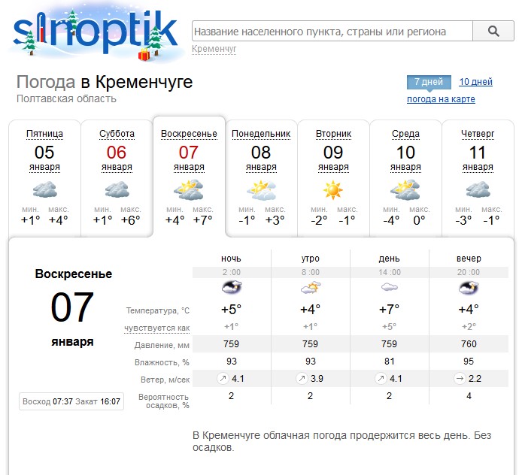Screen dimensions: 519x475
Task: Focus the city search input field
Action: [x=331, y=32]
